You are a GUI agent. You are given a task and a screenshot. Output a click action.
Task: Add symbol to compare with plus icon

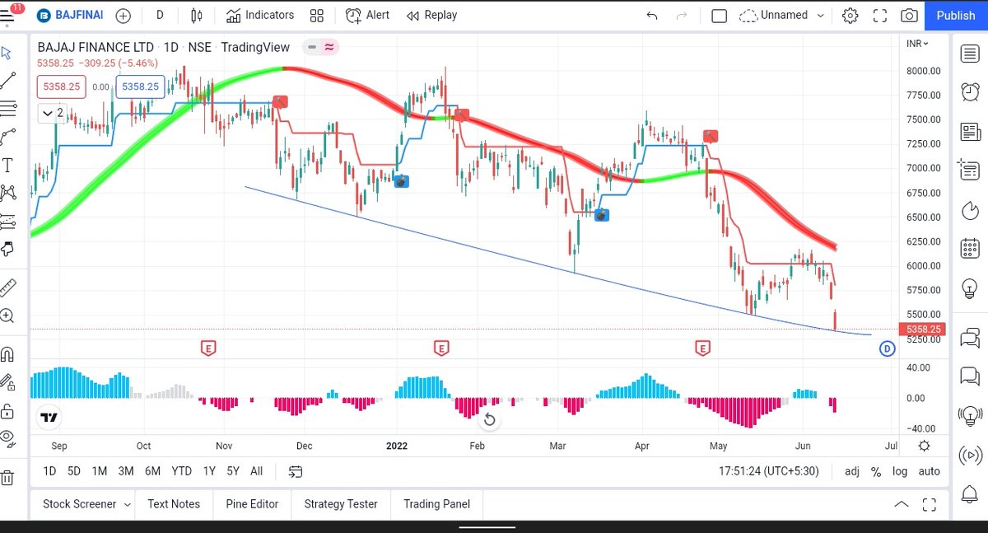(x=123, y=15)
